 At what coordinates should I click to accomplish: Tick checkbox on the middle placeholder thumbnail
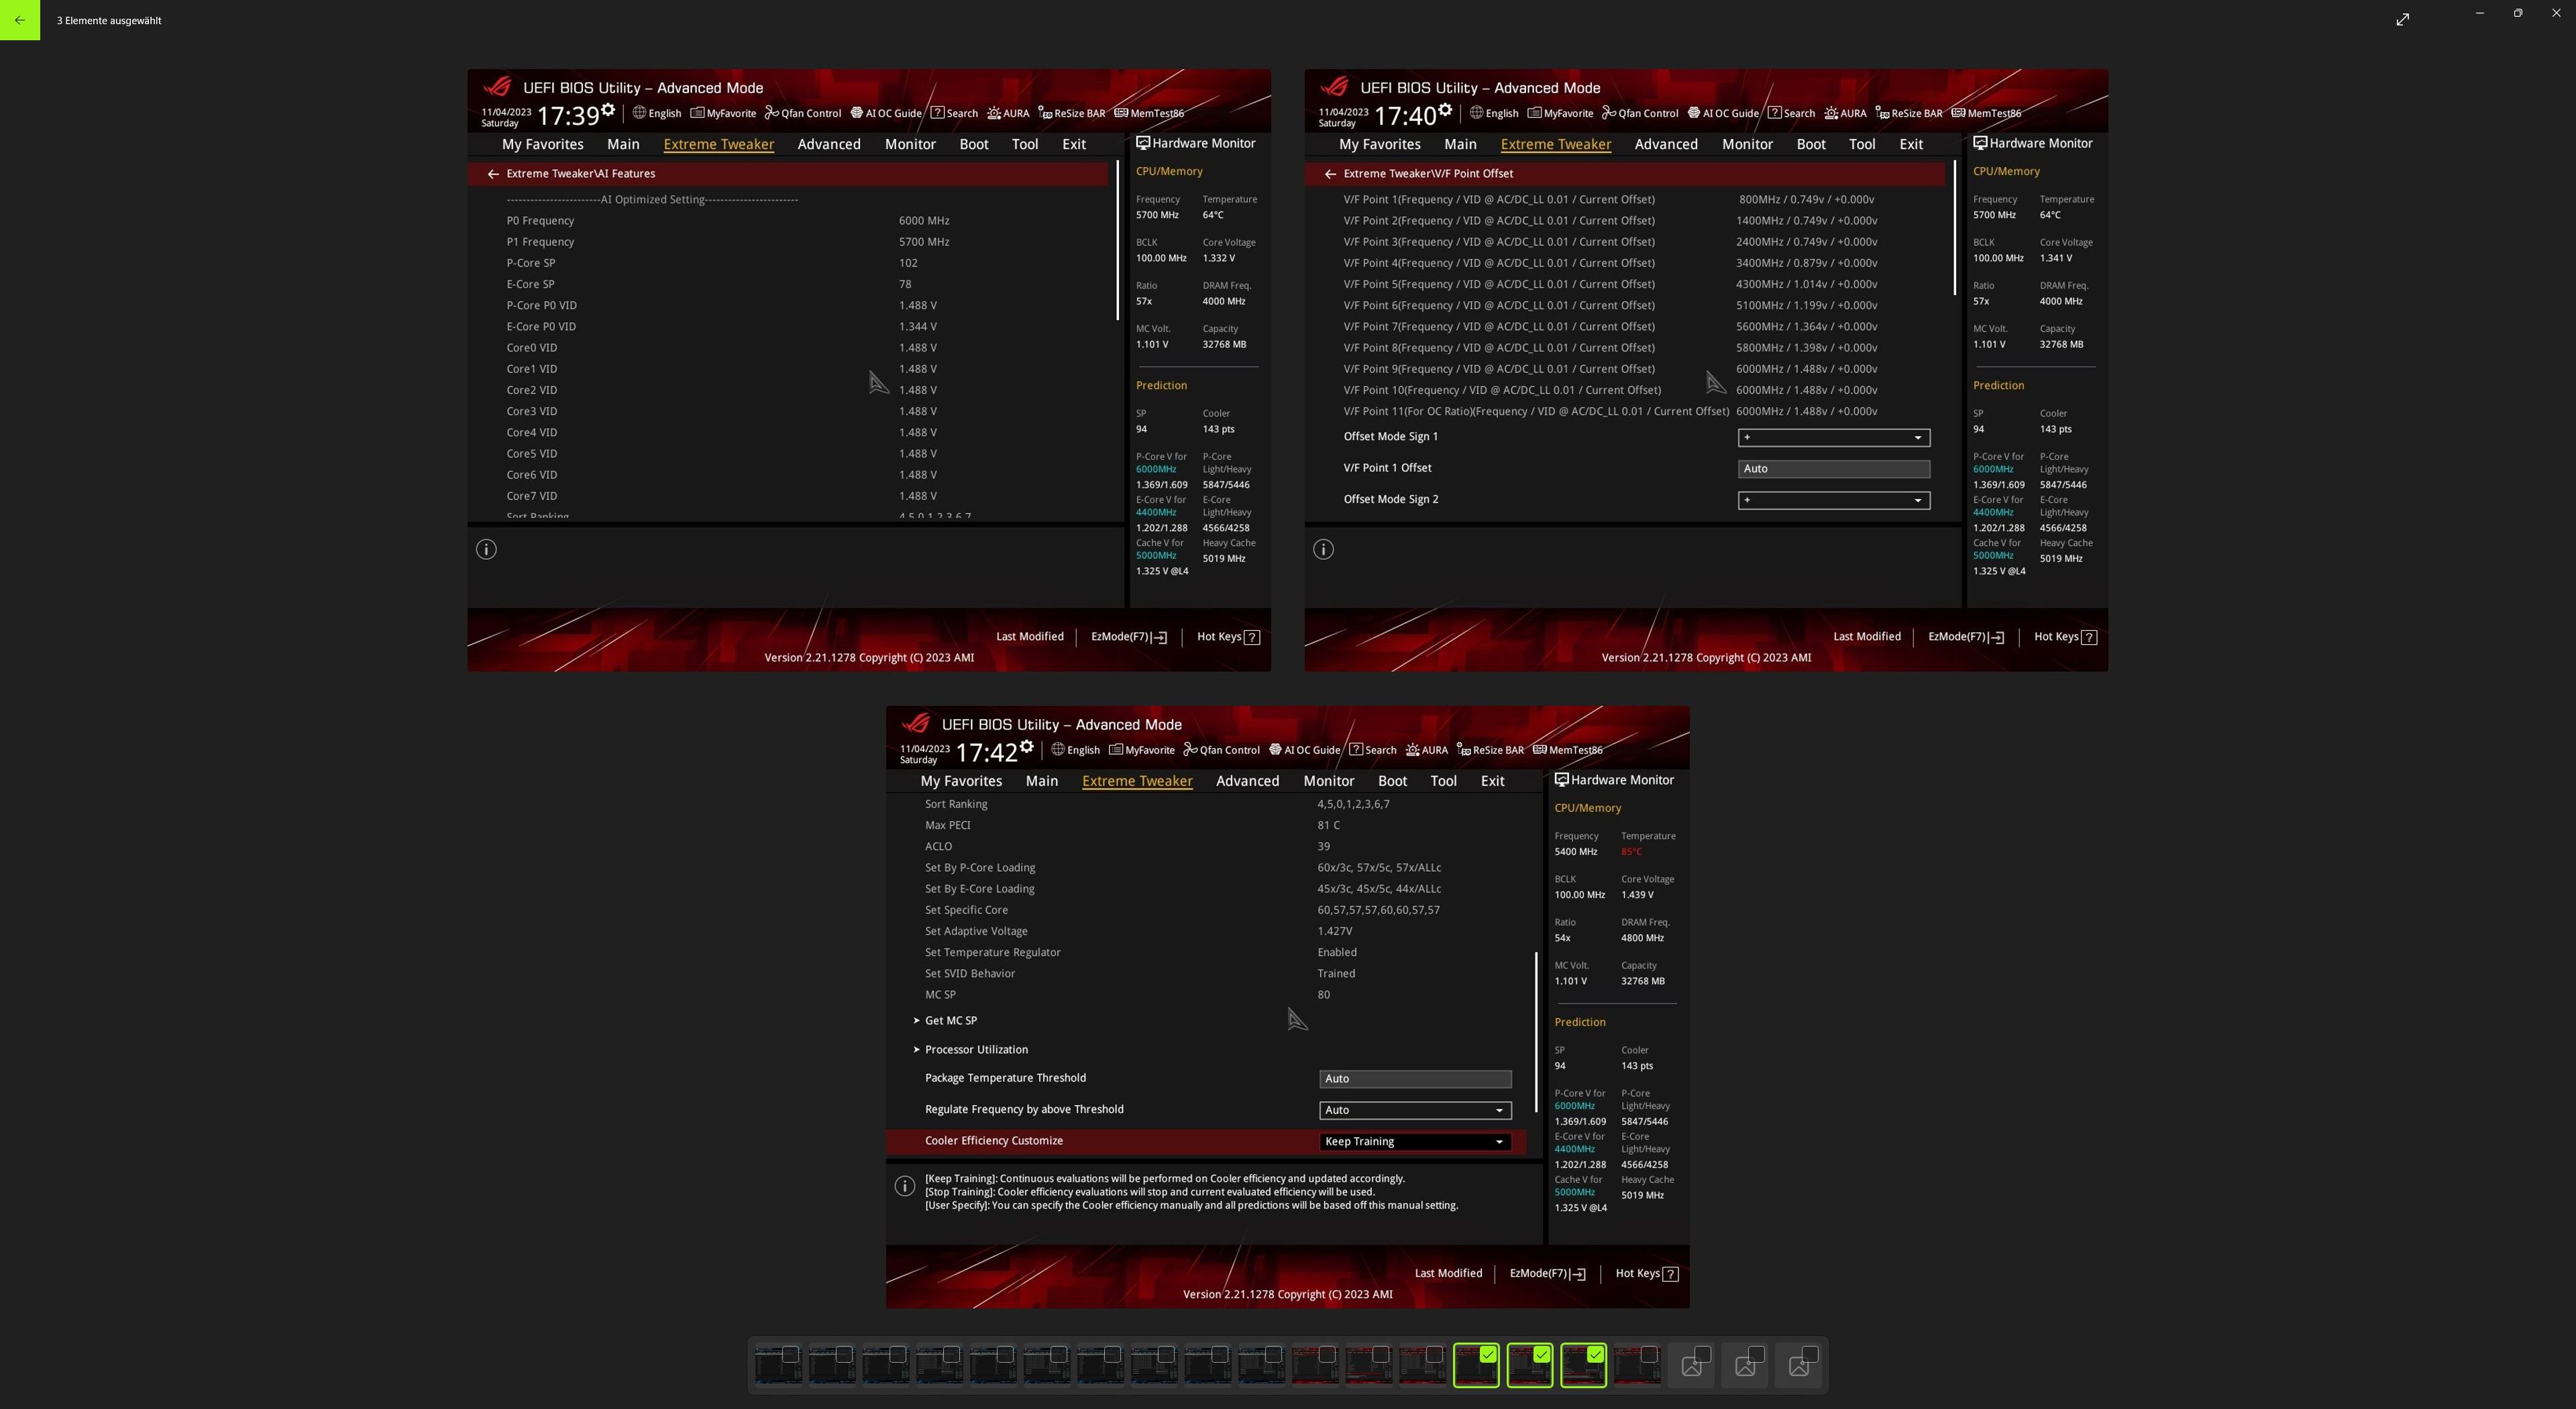point(1756,1354)
